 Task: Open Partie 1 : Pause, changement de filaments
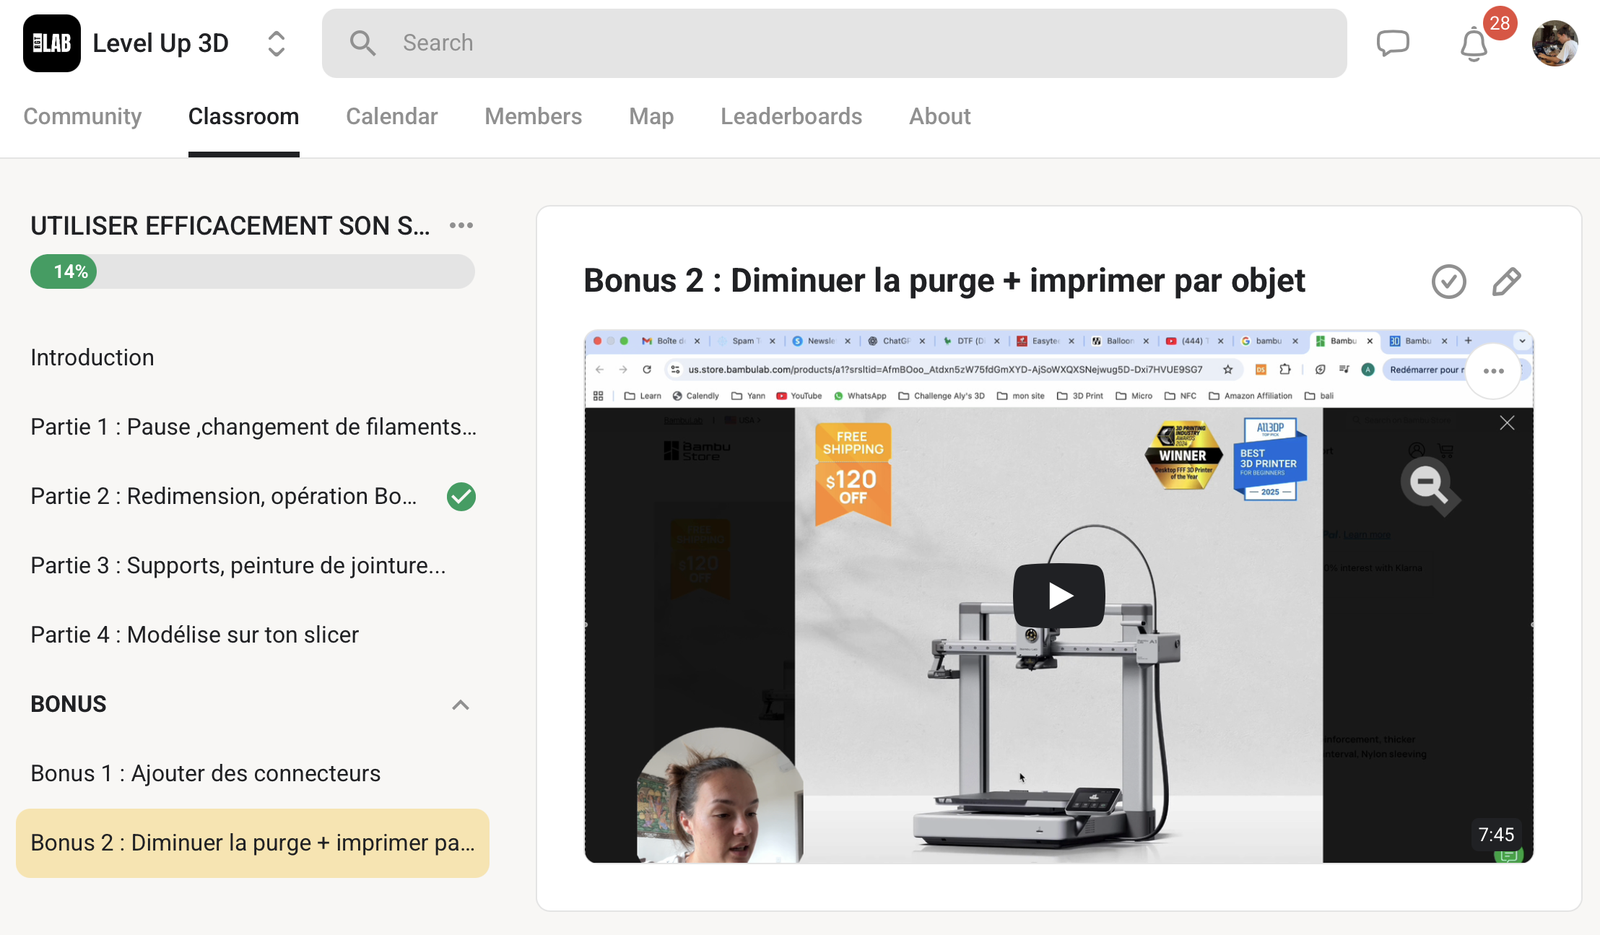click(x=253, y=427)
